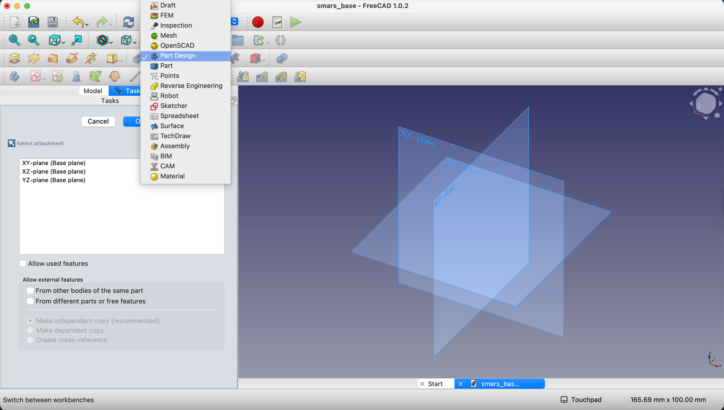The height and width of the screenshot is (410, 724).
Task: Open the Undo history dropdown arrow
Action: point(87,25)
